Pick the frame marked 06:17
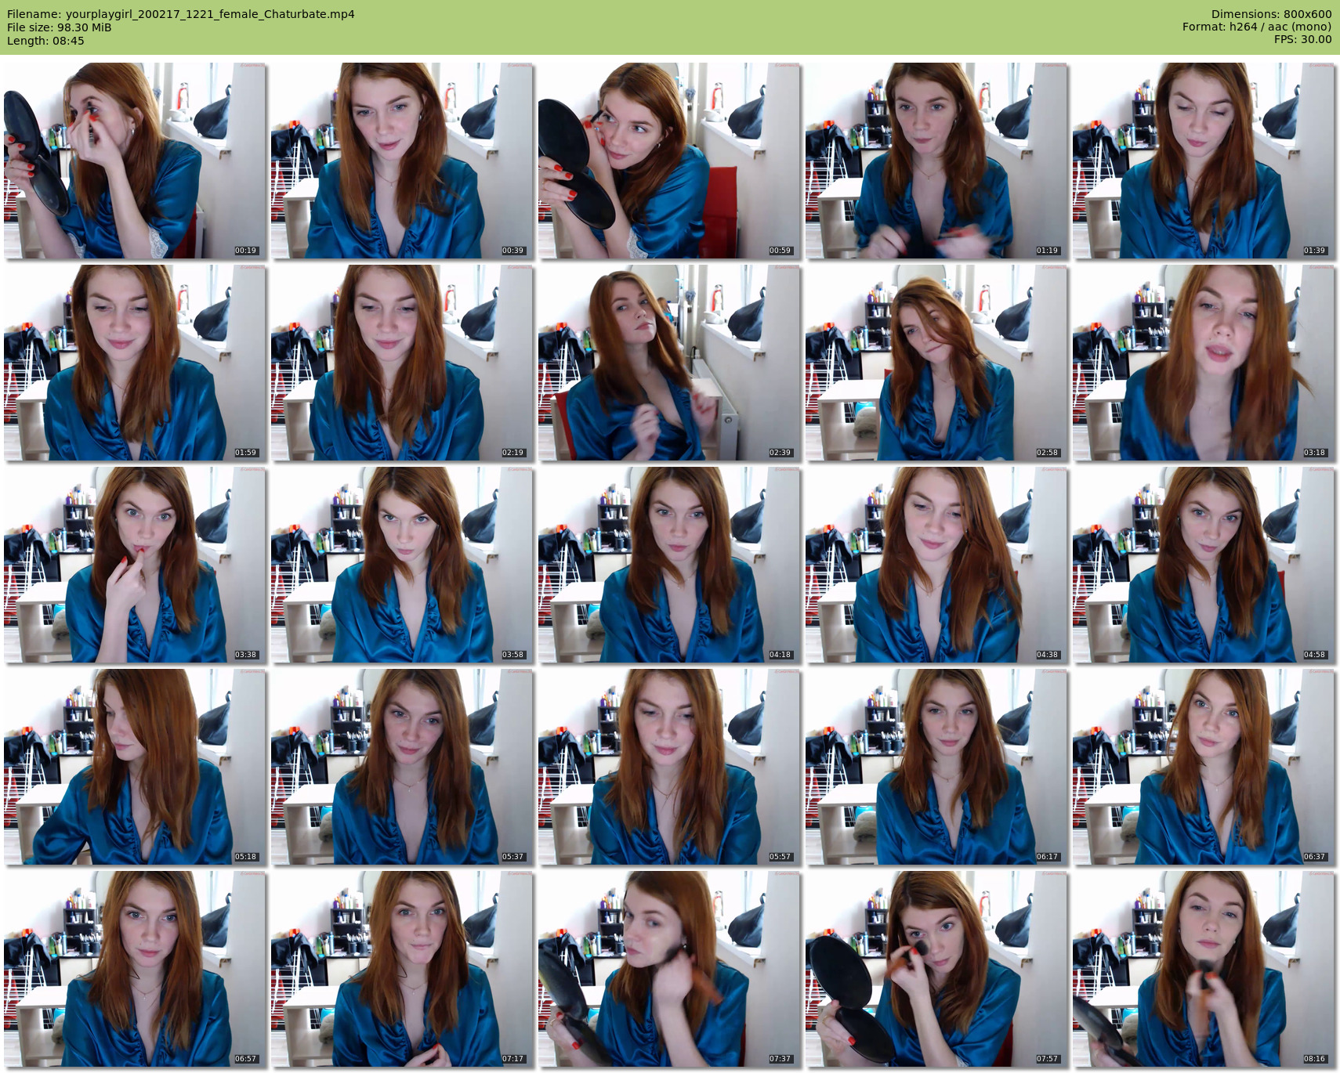1340x1073 pixels. [936, 767]
